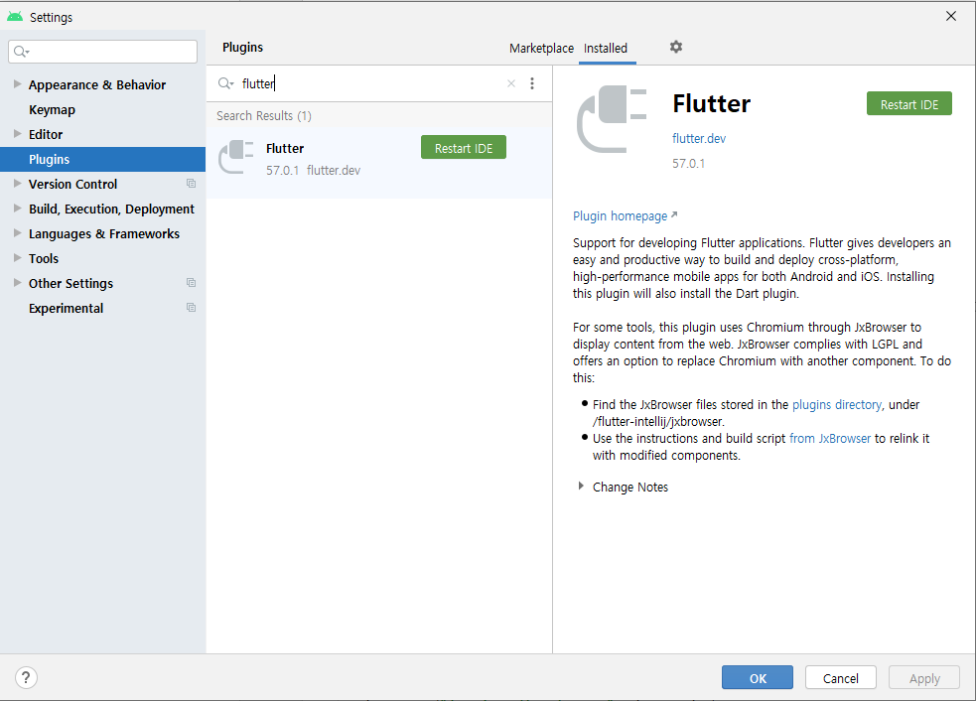Click flutter.dev vendor text in results row
The width and height of the screenshot is (976, 701).
coord(334,170)
